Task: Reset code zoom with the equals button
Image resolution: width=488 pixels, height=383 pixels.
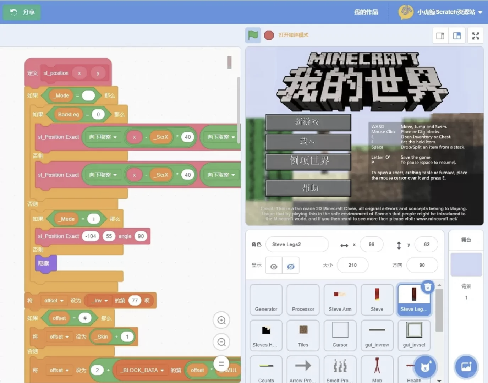Action: 221,363
